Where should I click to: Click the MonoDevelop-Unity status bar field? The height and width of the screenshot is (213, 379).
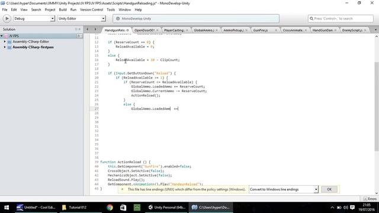click(x=196, y=18)
